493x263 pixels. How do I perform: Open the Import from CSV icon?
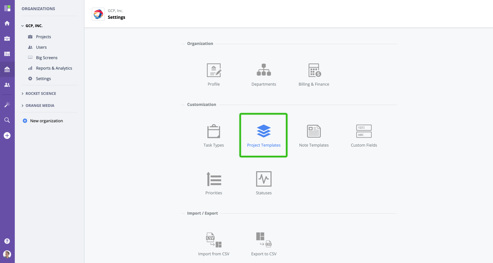214,240
